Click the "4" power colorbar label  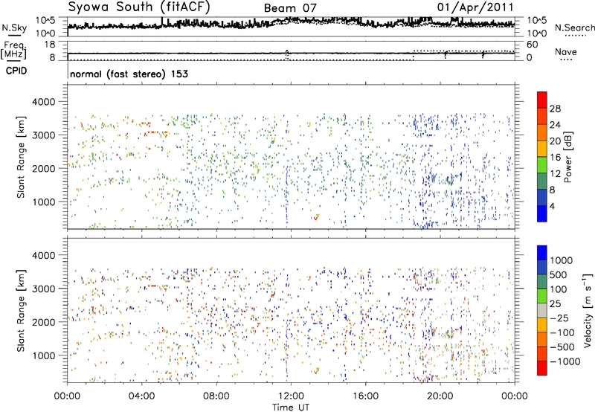tap(552, 206)
